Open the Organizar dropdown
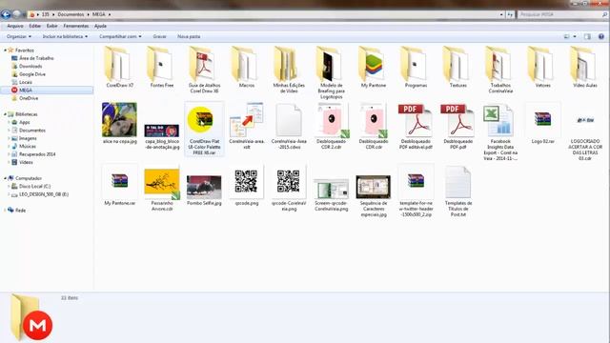 point(19,36)
